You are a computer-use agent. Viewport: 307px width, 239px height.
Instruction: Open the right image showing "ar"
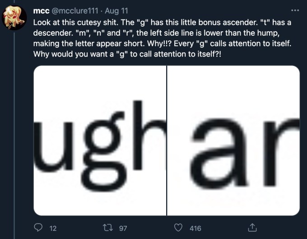(x=233, y=140)
